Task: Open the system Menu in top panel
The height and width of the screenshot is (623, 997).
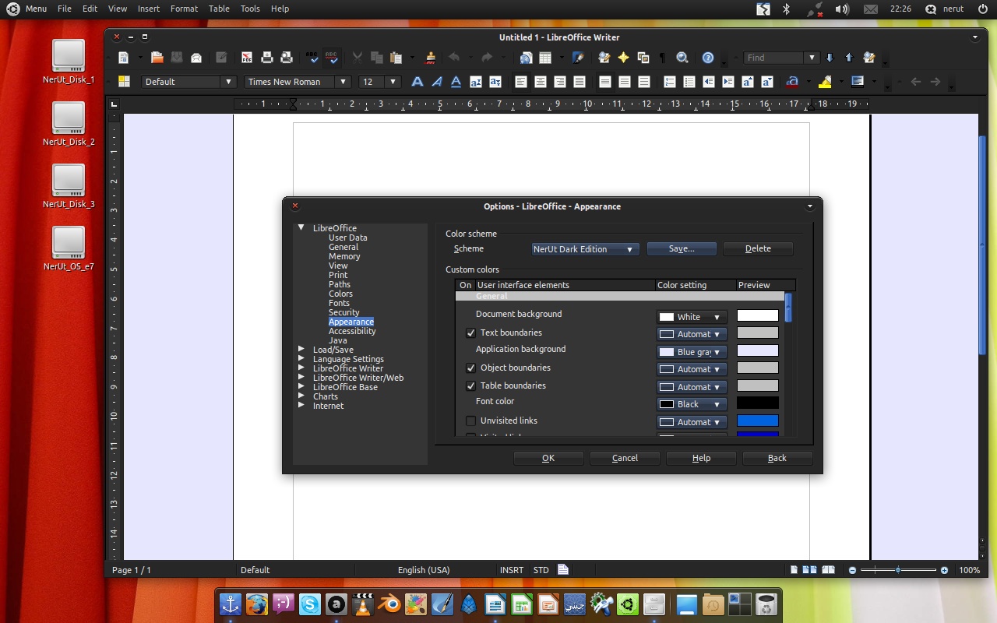Action: [27, 9]
